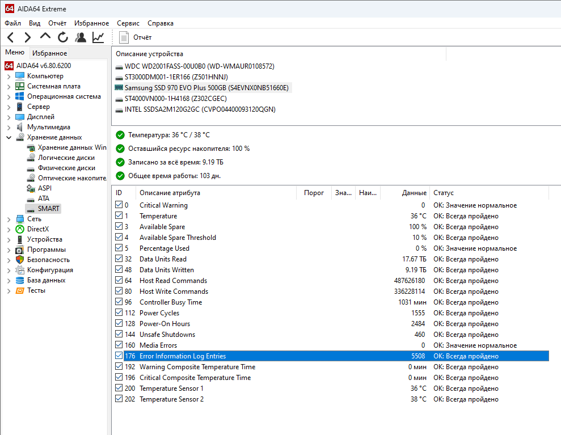Select the Безопасность shield icon

20,260
